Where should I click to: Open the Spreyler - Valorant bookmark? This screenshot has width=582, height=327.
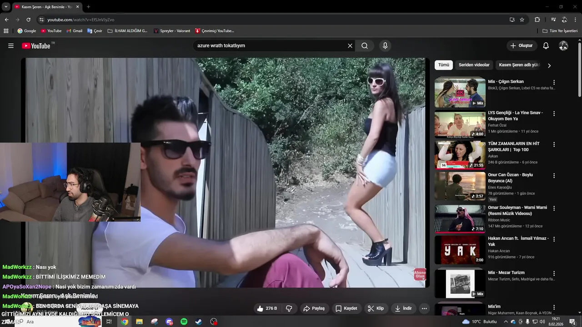(x=172, y=31)
